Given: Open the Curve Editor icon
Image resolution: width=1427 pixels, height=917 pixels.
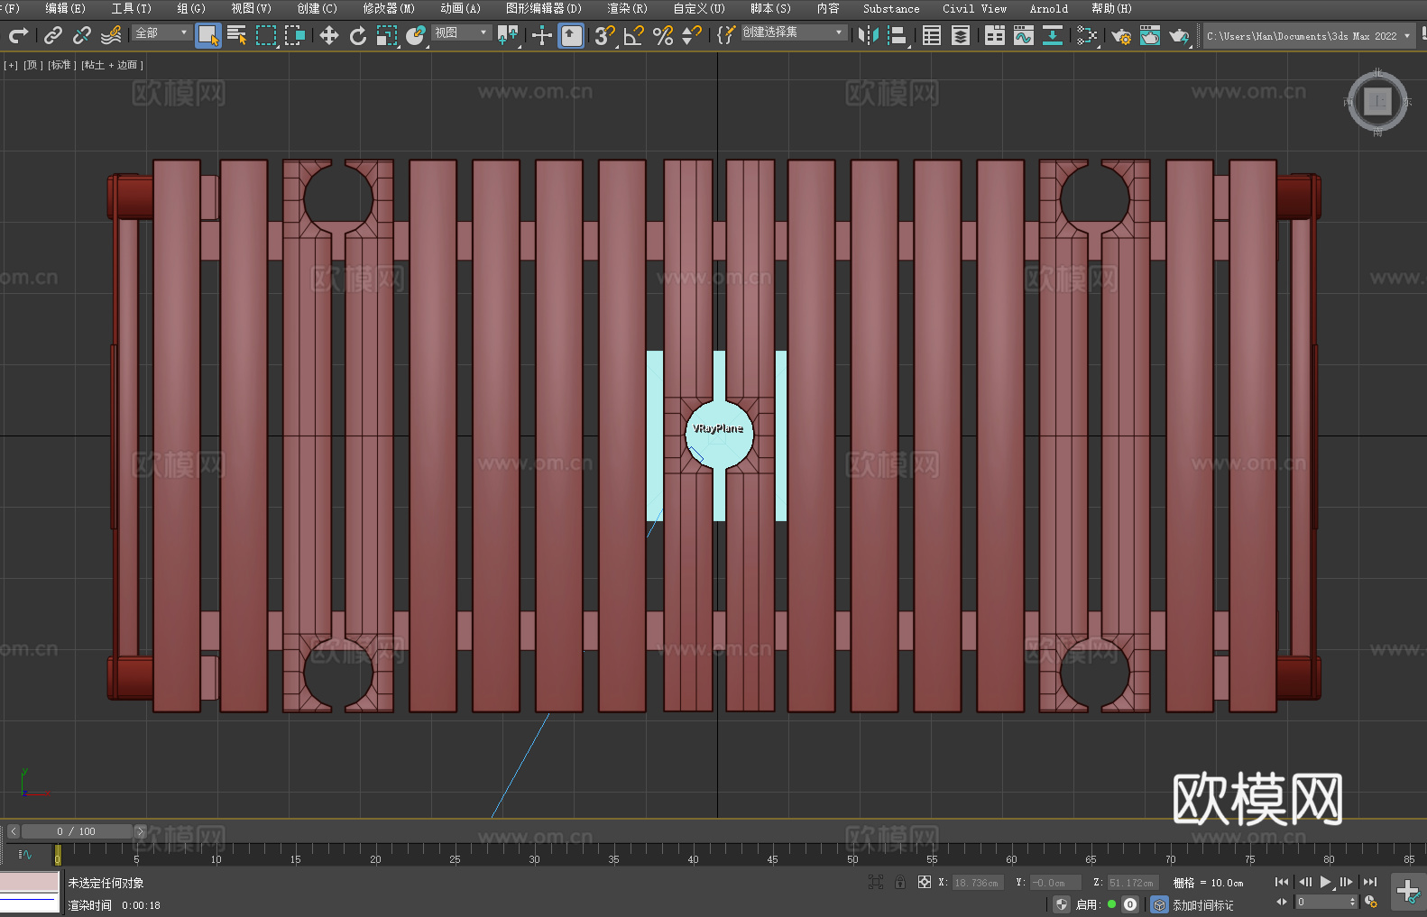Looking at the screenshot, I should (x=1024, y=35).
